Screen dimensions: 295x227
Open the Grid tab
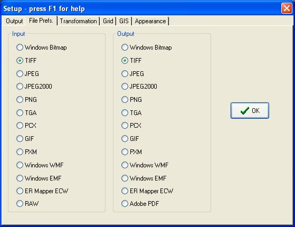click(x=108, y=21)
